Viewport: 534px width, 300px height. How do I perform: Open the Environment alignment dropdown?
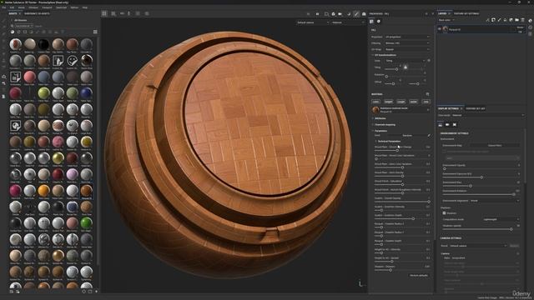click(x=494, y=201)
